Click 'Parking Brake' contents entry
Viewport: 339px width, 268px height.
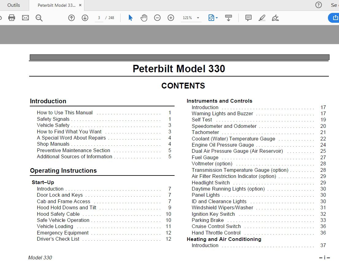click(x=208, y=220)
